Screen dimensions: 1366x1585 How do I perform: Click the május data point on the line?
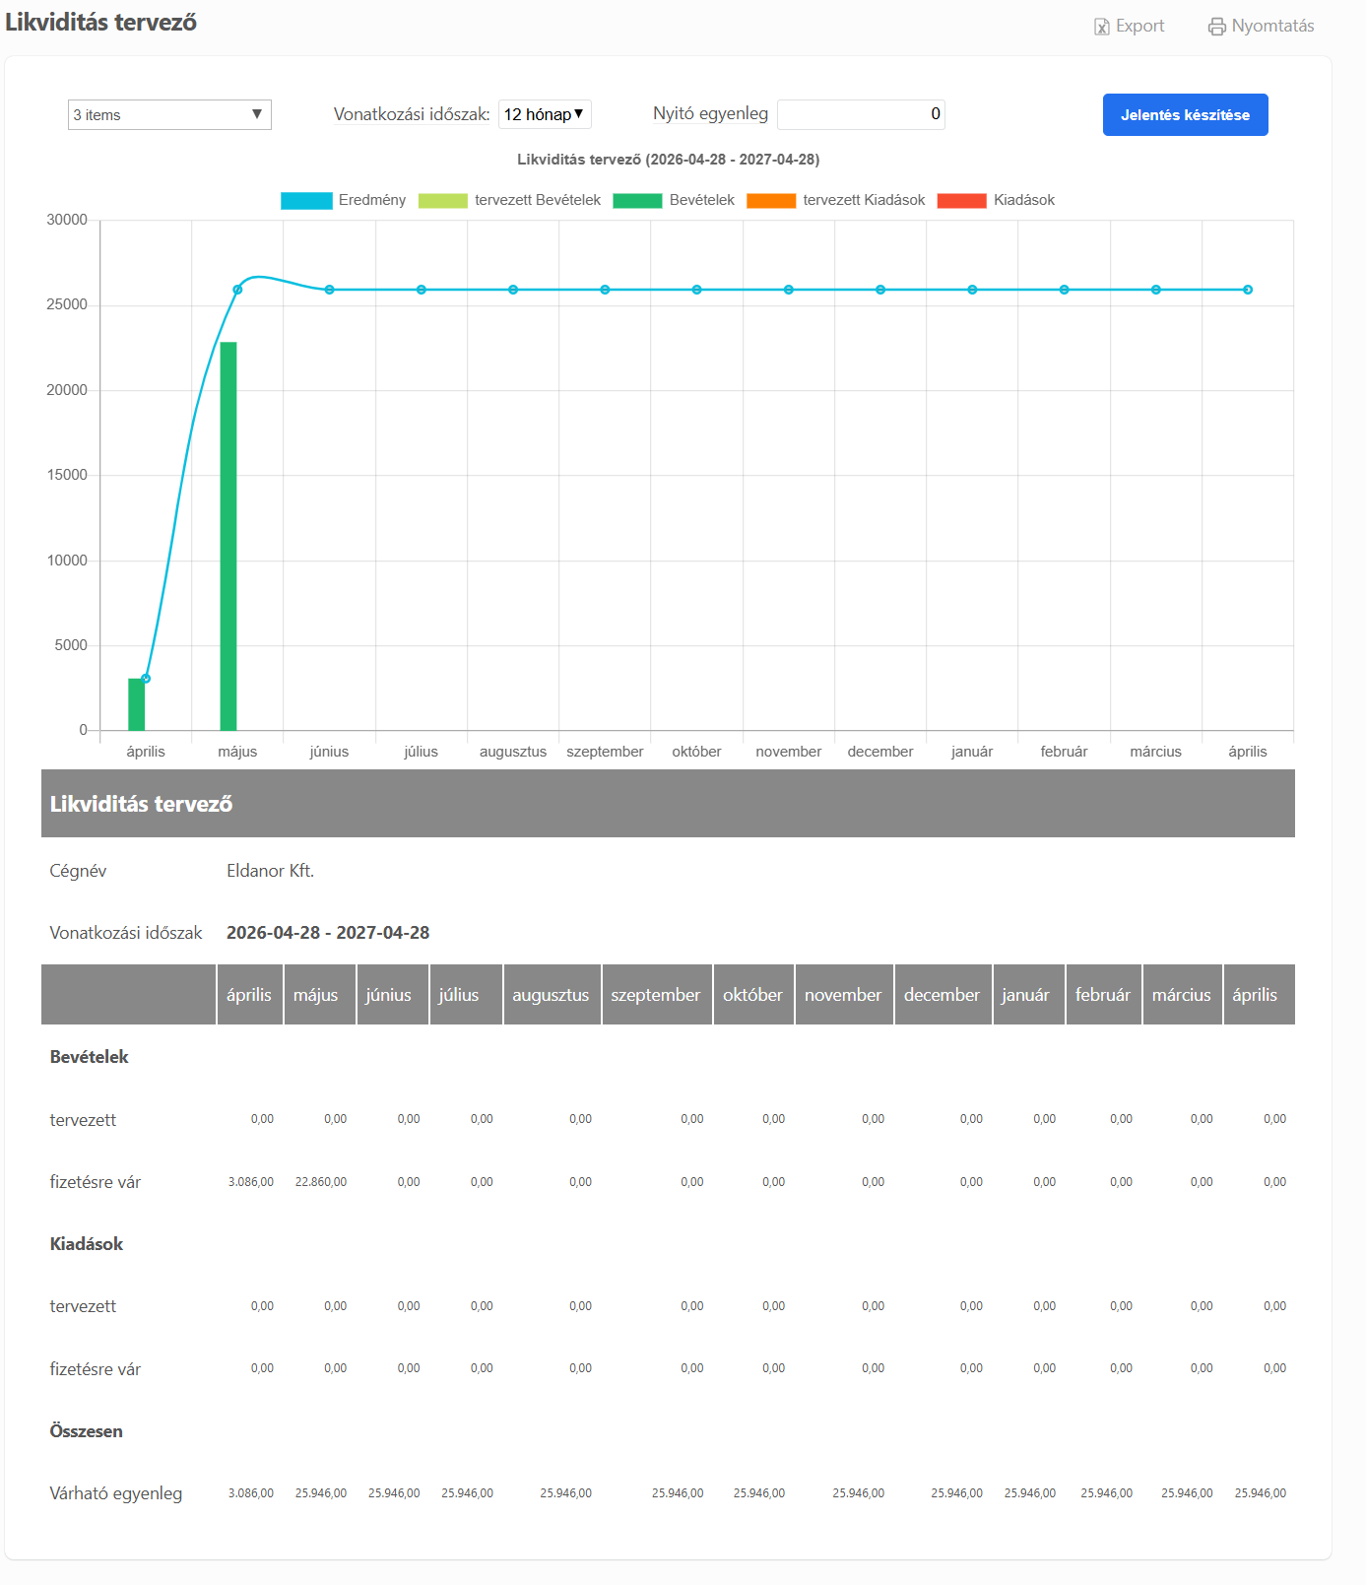[x=237, y=290]
